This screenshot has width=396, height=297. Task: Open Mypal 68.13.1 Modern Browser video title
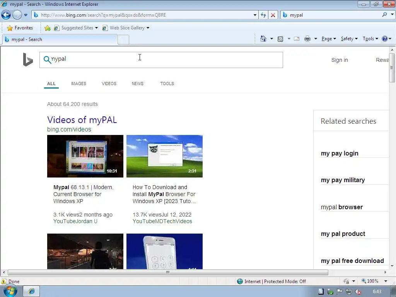84,194
